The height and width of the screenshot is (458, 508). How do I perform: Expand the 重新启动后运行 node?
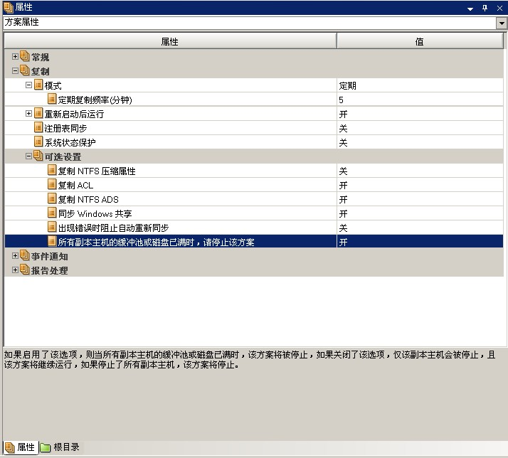(28, 114)
